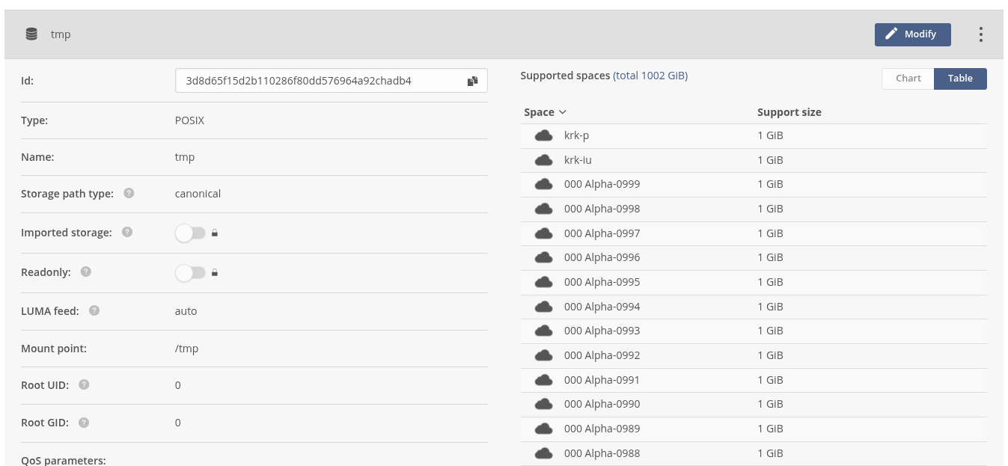
Task: Select the Table view tab
Action: [960, 79]
